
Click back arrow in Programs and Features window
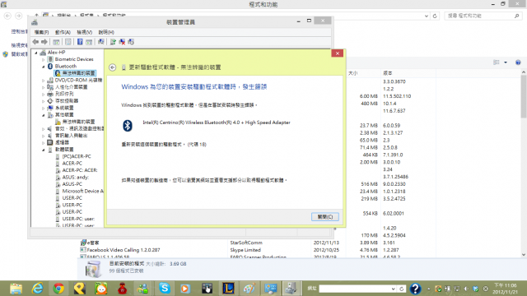(x=7, y=16)
